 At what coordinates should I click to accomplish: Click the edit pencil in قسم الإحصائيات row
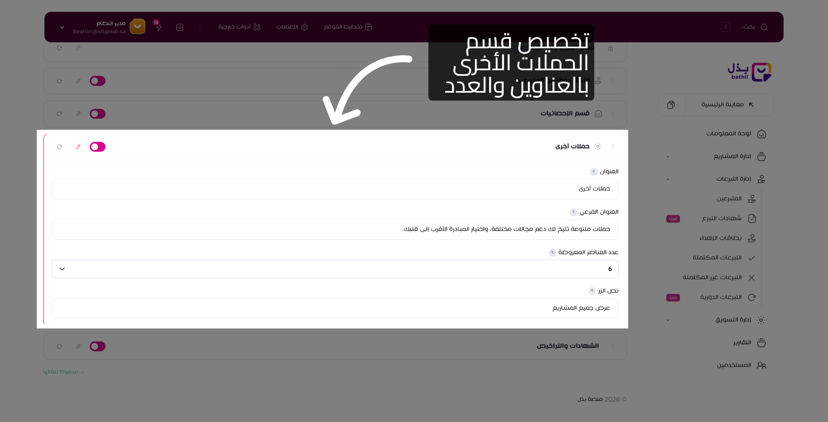pyautogui.click(x=78, y=114)
